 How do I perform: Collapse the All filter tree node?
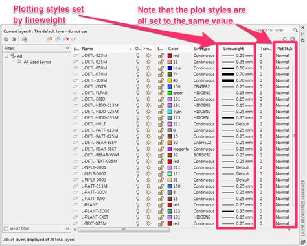6,56
